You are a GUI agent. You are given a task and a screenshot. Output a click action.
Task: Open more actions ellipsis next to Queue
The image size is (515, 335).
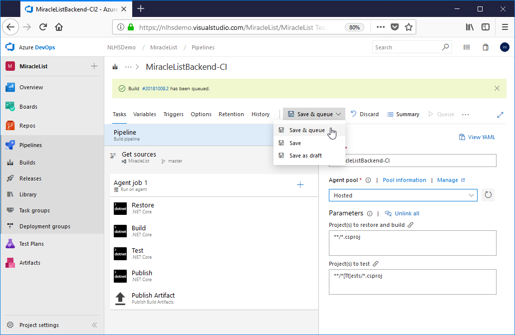coord(466,115)
